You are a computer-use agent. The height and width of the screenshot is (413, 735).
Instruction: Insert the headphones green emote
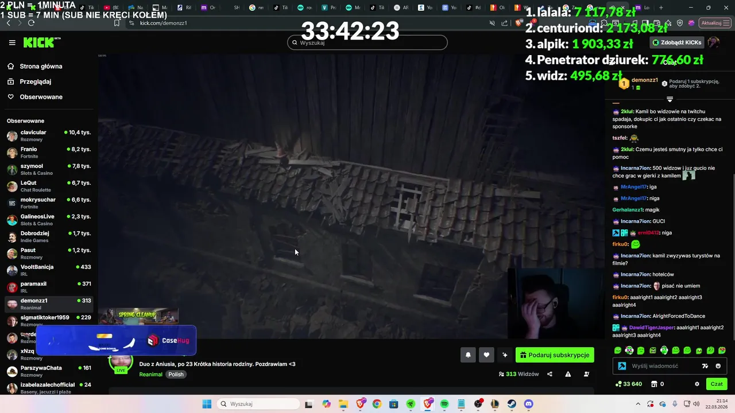(x=664, y=350)
